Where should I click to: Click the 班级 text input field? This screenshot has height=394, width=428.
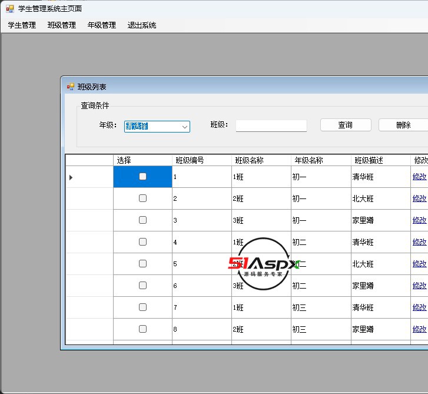click(x=271, y=125)
